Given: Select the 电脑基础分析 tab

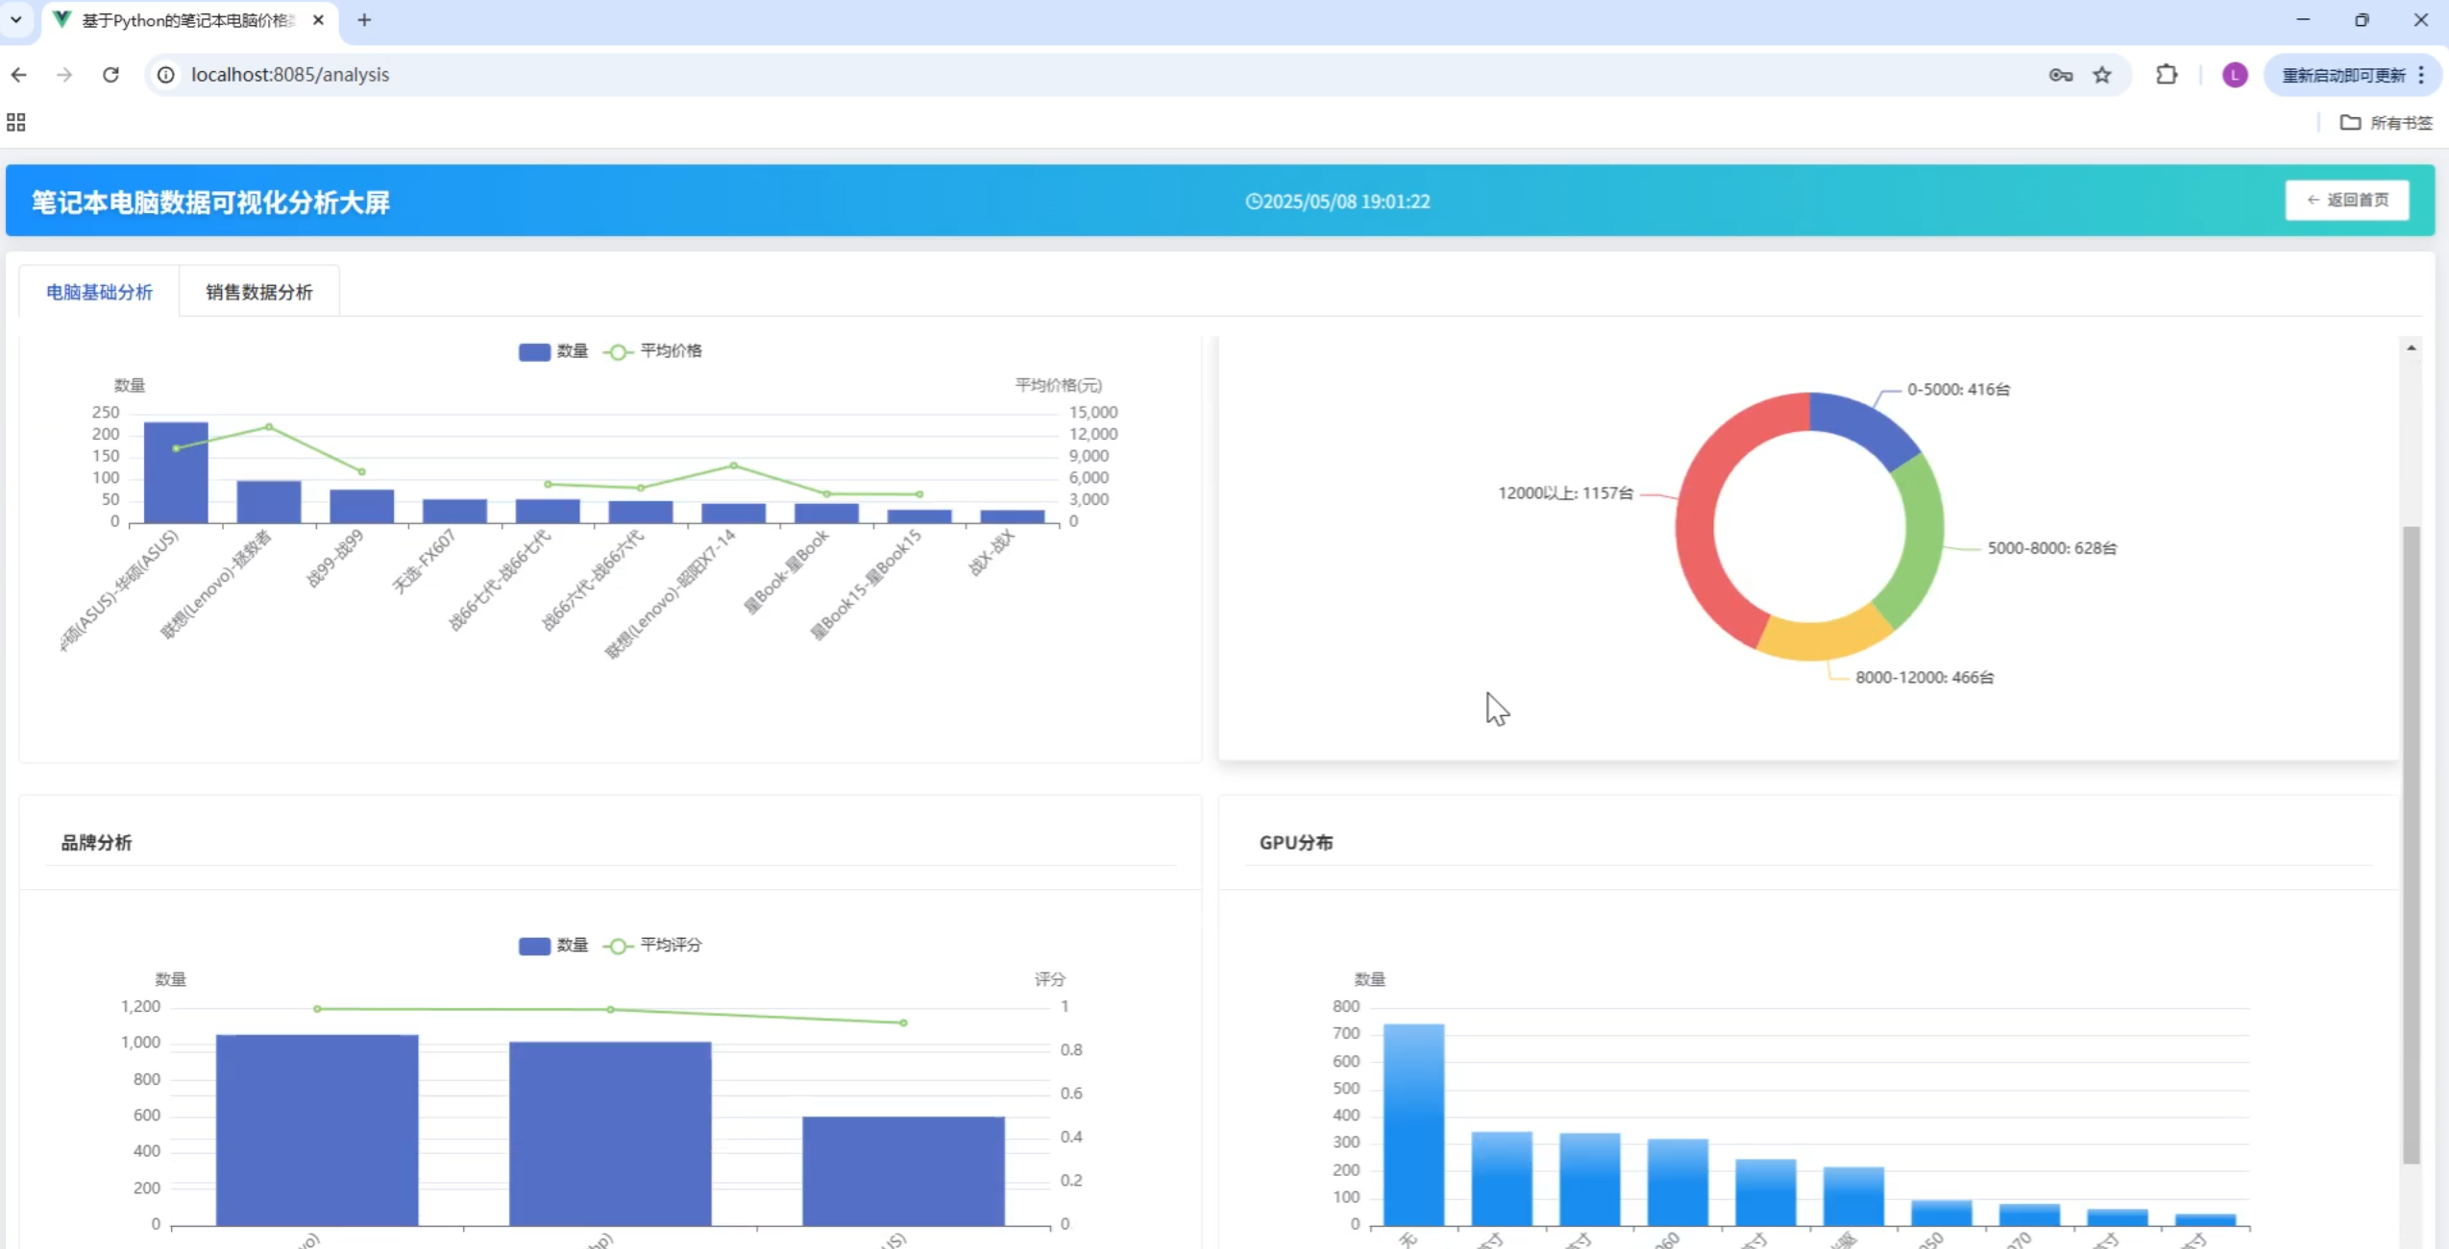Looking at the screenshot, I should [x=99, y=292].
